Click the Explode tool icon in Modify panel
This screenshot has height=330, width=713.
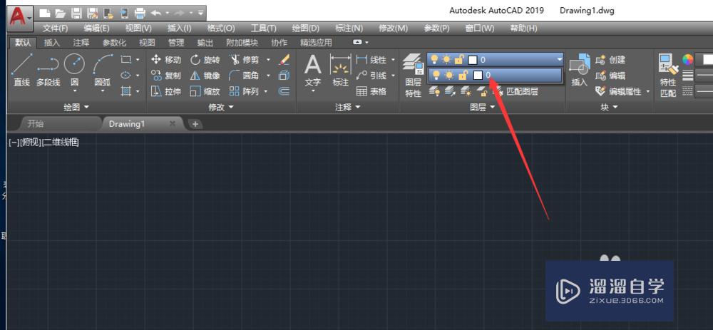284,76
